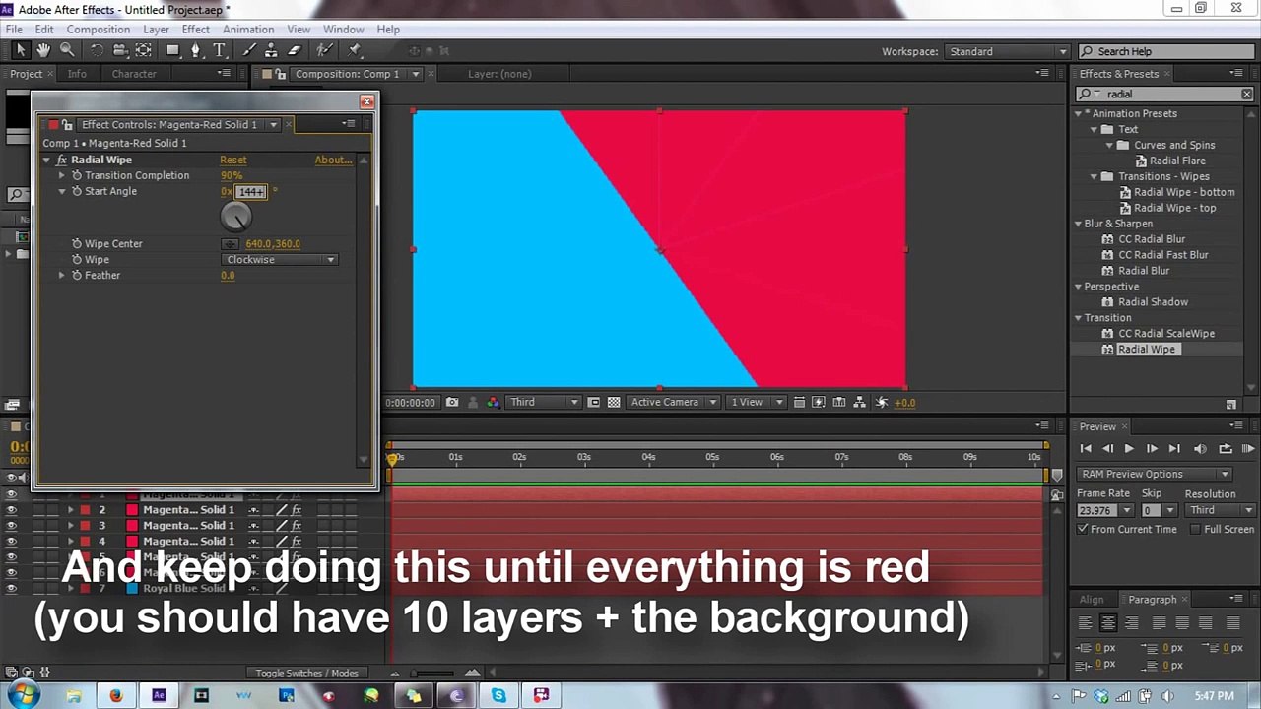Select CC Radial ScaleWipe effect
This screenshot has height=709, width=1261.
tap(1166, 334)
